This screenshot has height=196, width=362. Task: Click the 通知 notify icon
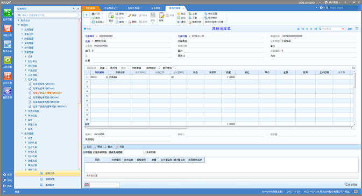tap(179, 22)
